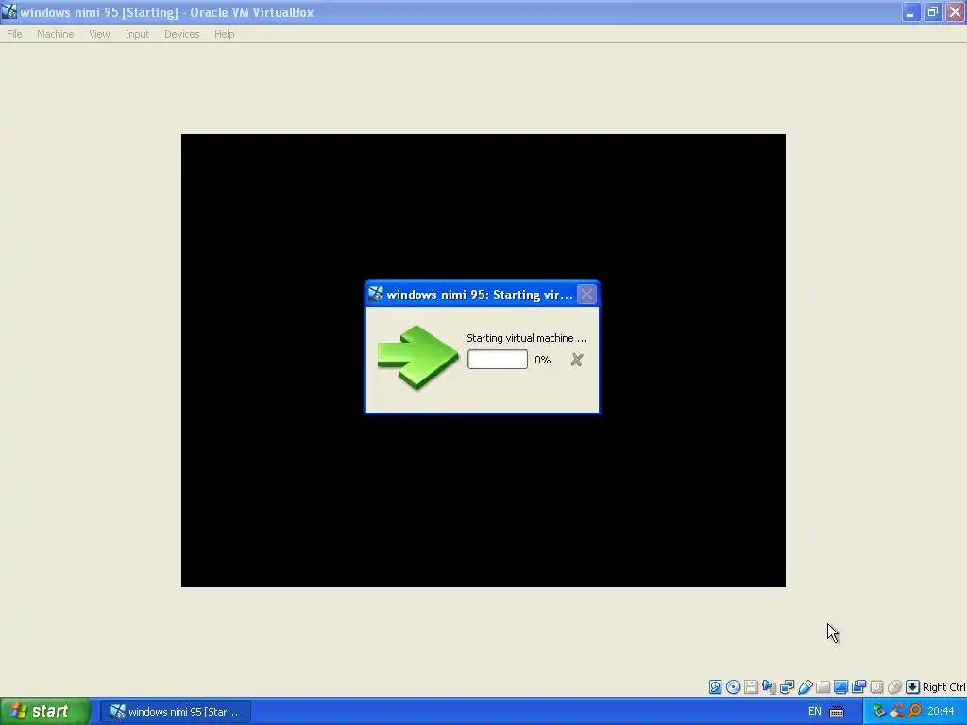Screen dimensions: 967x725
Task: Click the USB devices status icon
Action: pyautogui.click(x=805, y=687)
